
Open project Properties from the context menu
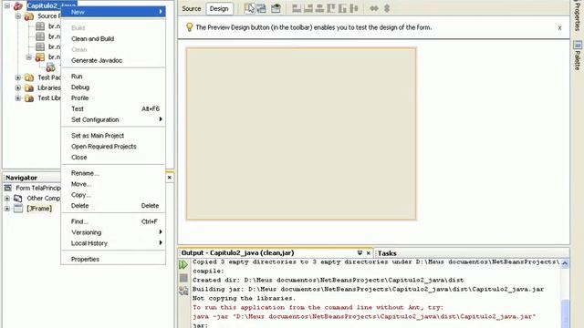tap(113, 259)
